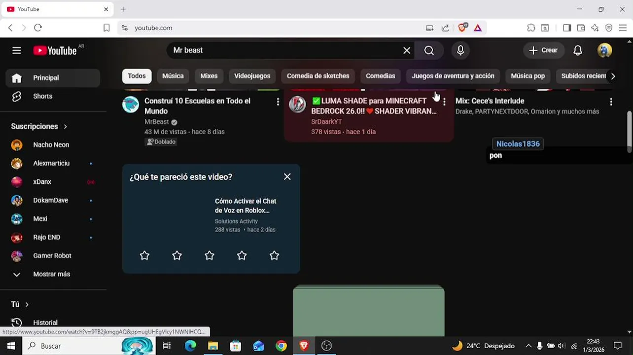Open the YouTube hamburger guide menu
This screenshot has height=355, width=633.
(x=17, y=50)
